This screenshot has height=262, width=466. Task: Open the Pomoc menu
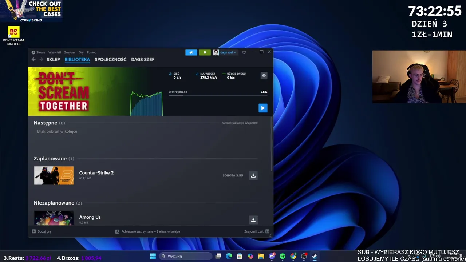pos(91,52)
